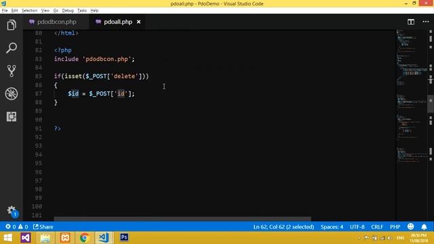Select the pdoall.php tab

pos(117,22)
